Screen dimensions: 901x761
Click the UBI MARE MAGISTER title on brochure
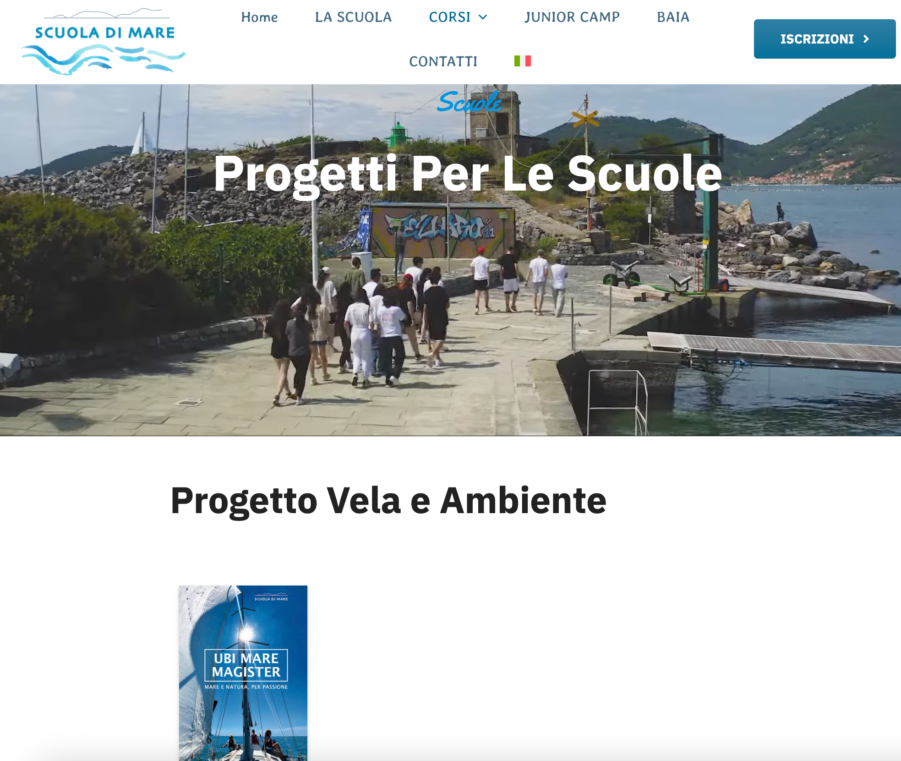(x=246, y=665)
